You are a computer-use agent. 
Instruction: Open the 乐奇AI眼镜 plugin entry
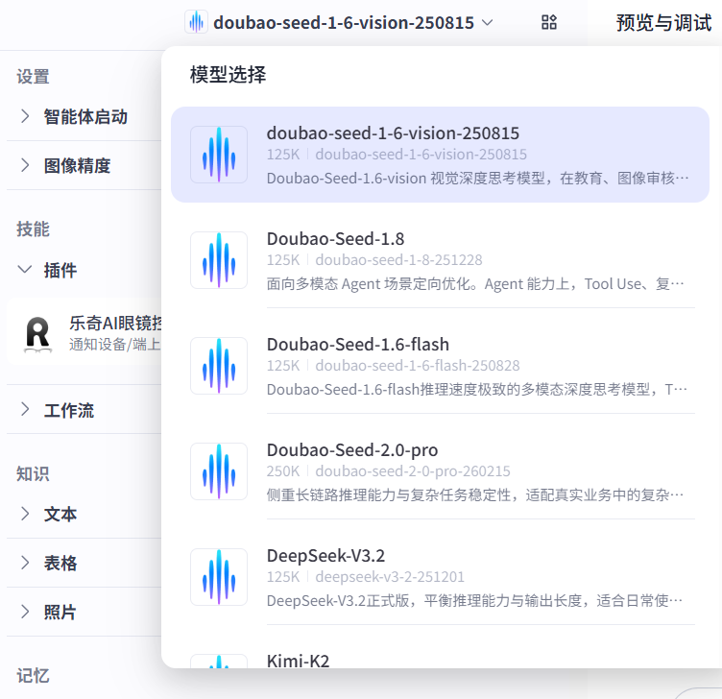[x=84, y=332]
